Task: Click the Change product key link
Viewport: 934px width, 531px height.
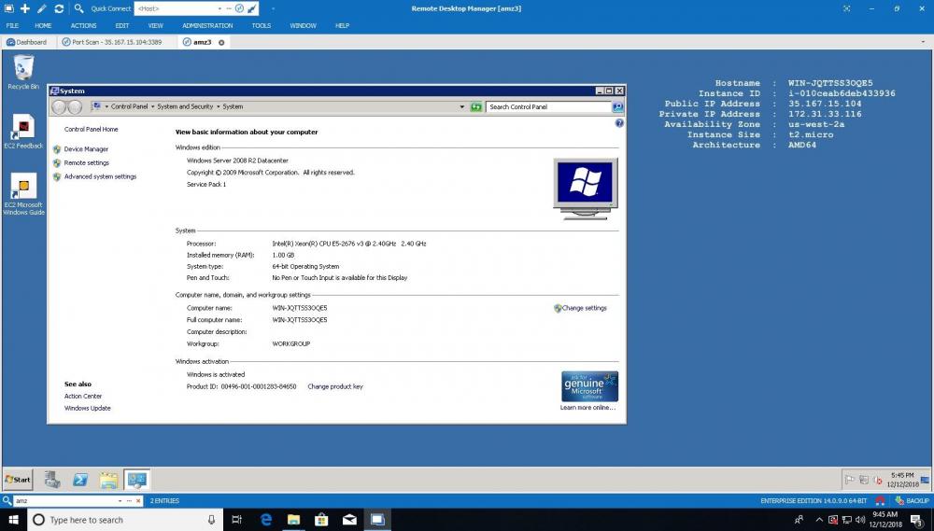Action: 335,386
